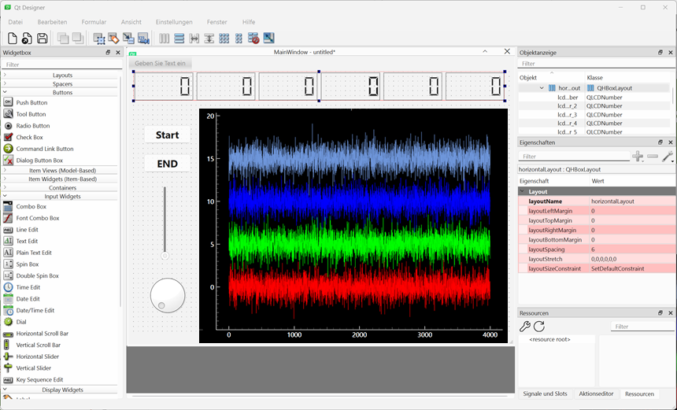677x410 pixels.
Task: Apply horizontal layout via toolbar icon
Action: 164,39
